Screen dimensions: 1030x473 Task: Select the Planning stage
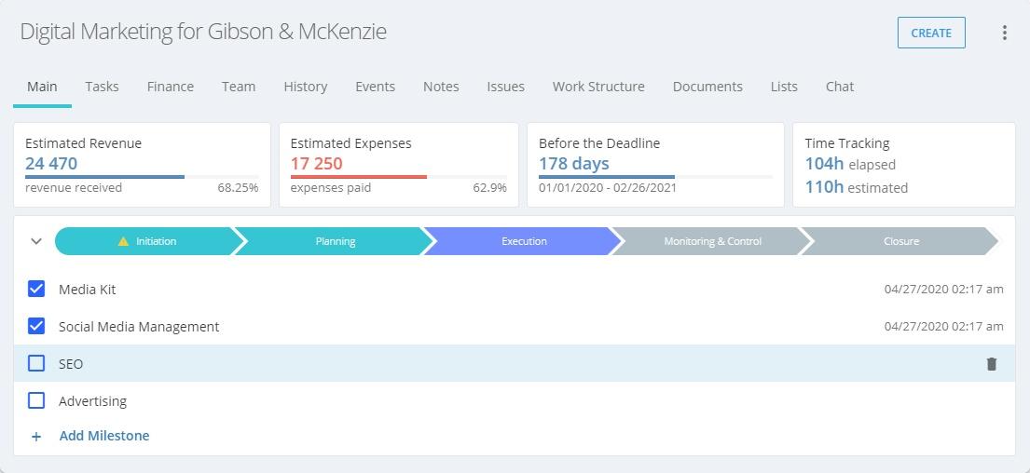(x=335, y=241)
